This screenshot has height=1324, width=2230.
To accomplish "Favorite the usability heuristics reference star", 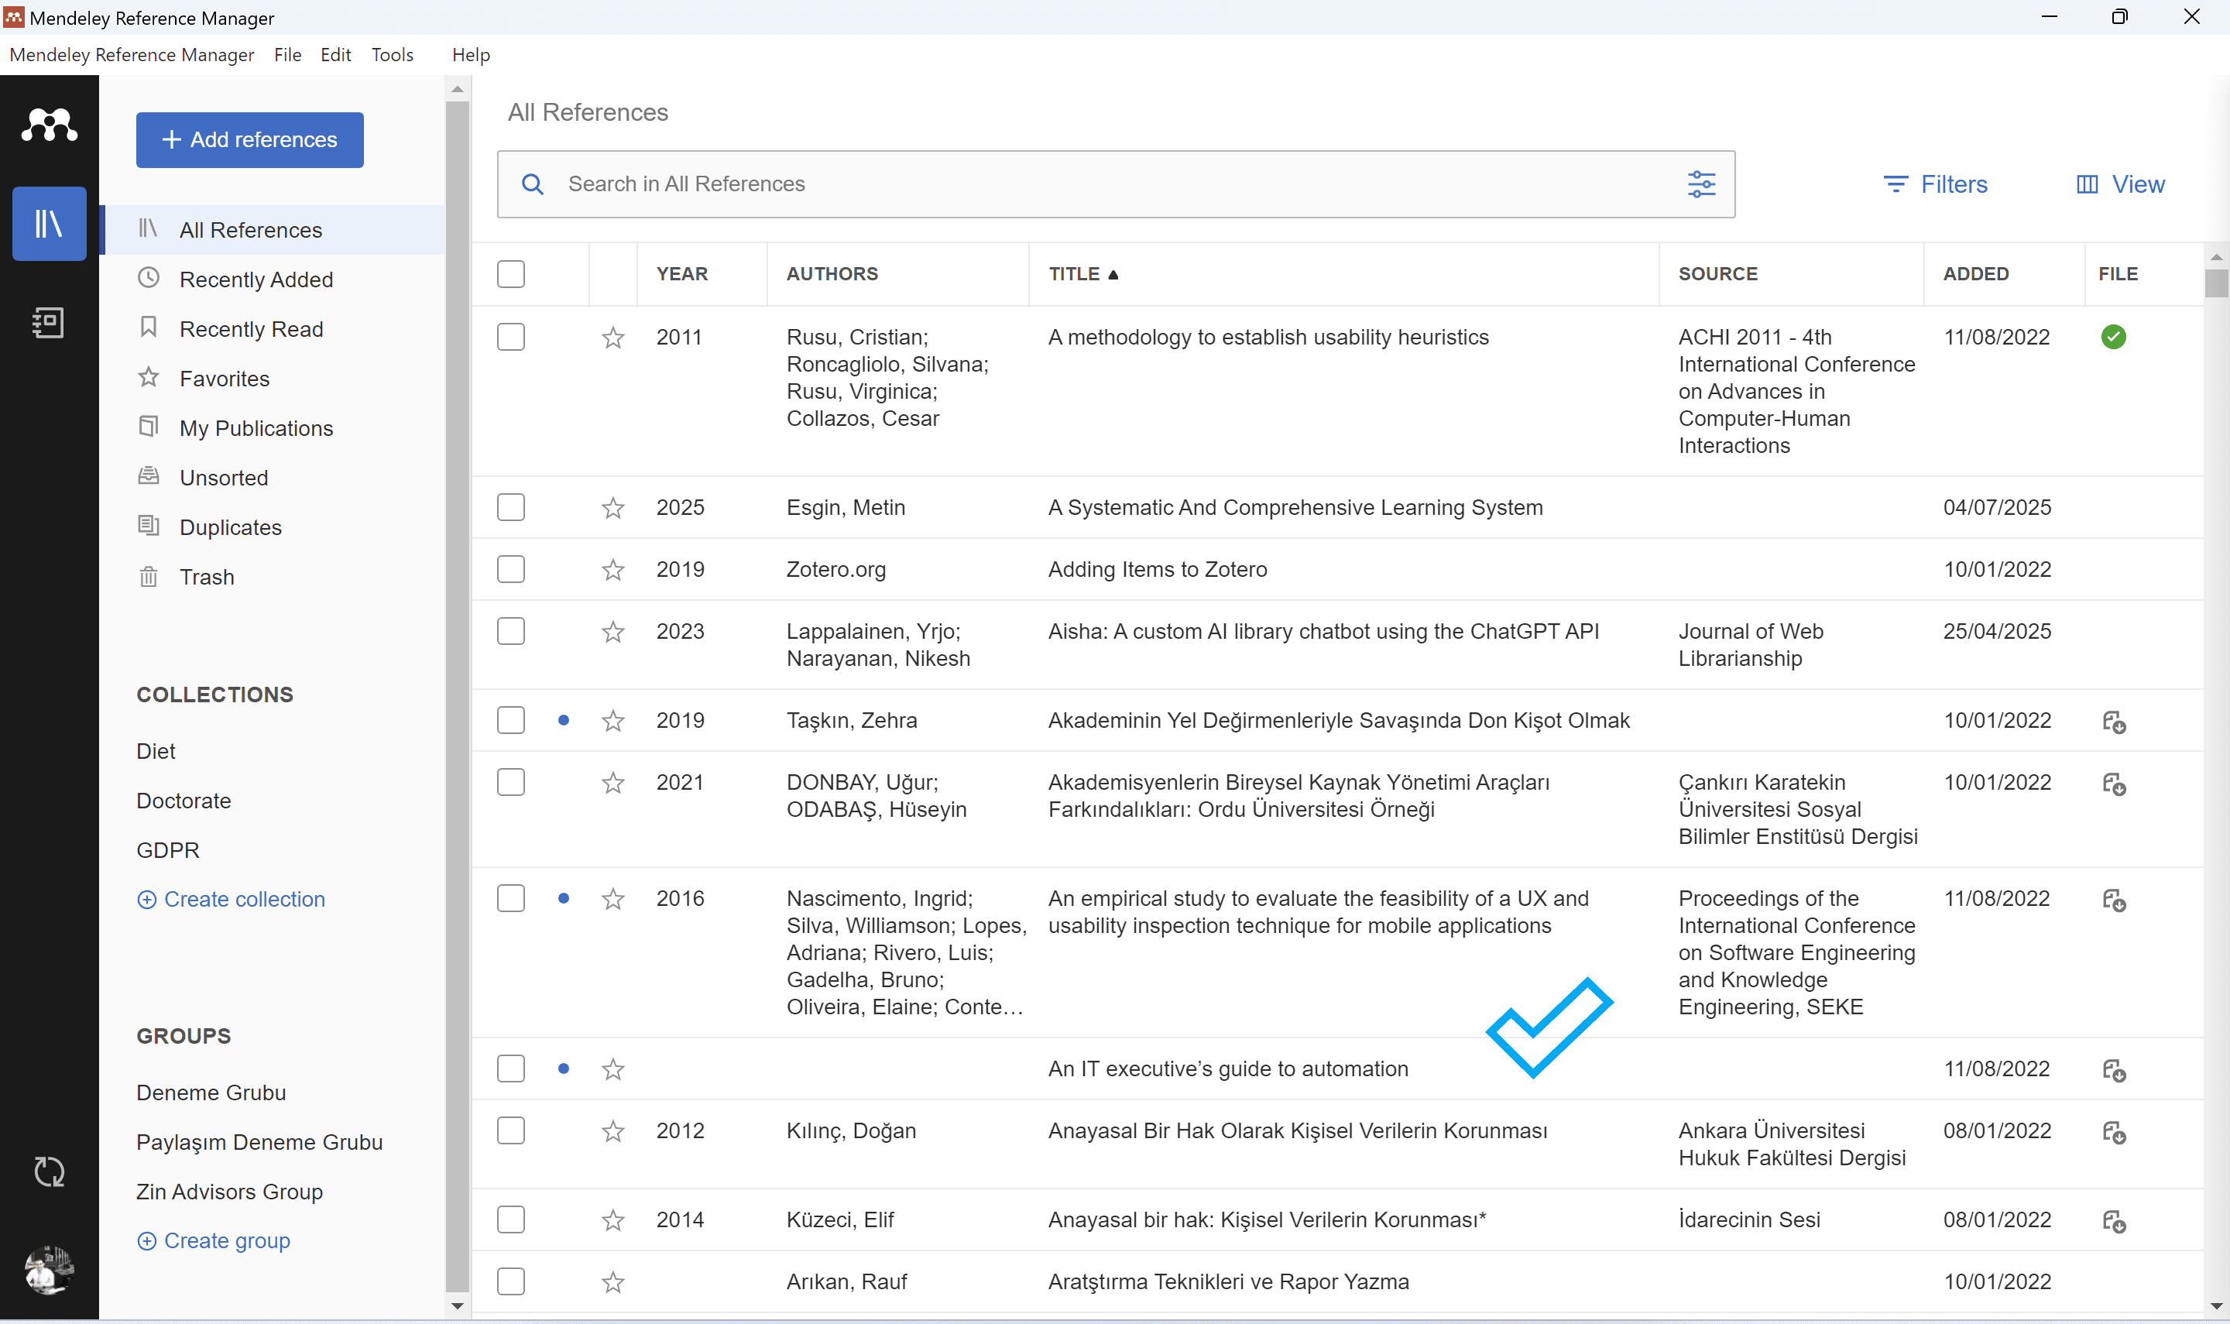I will click(612, 338).
